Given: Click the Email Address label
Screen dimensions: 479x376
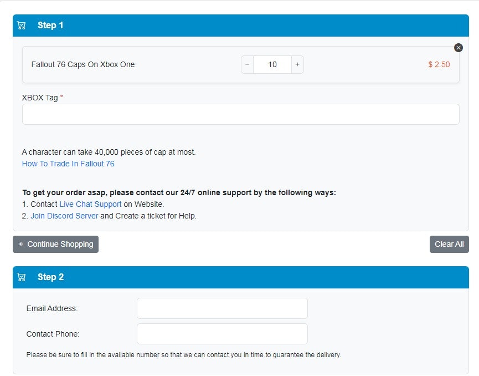Looking at the screenshot, I should coord(52,308).
